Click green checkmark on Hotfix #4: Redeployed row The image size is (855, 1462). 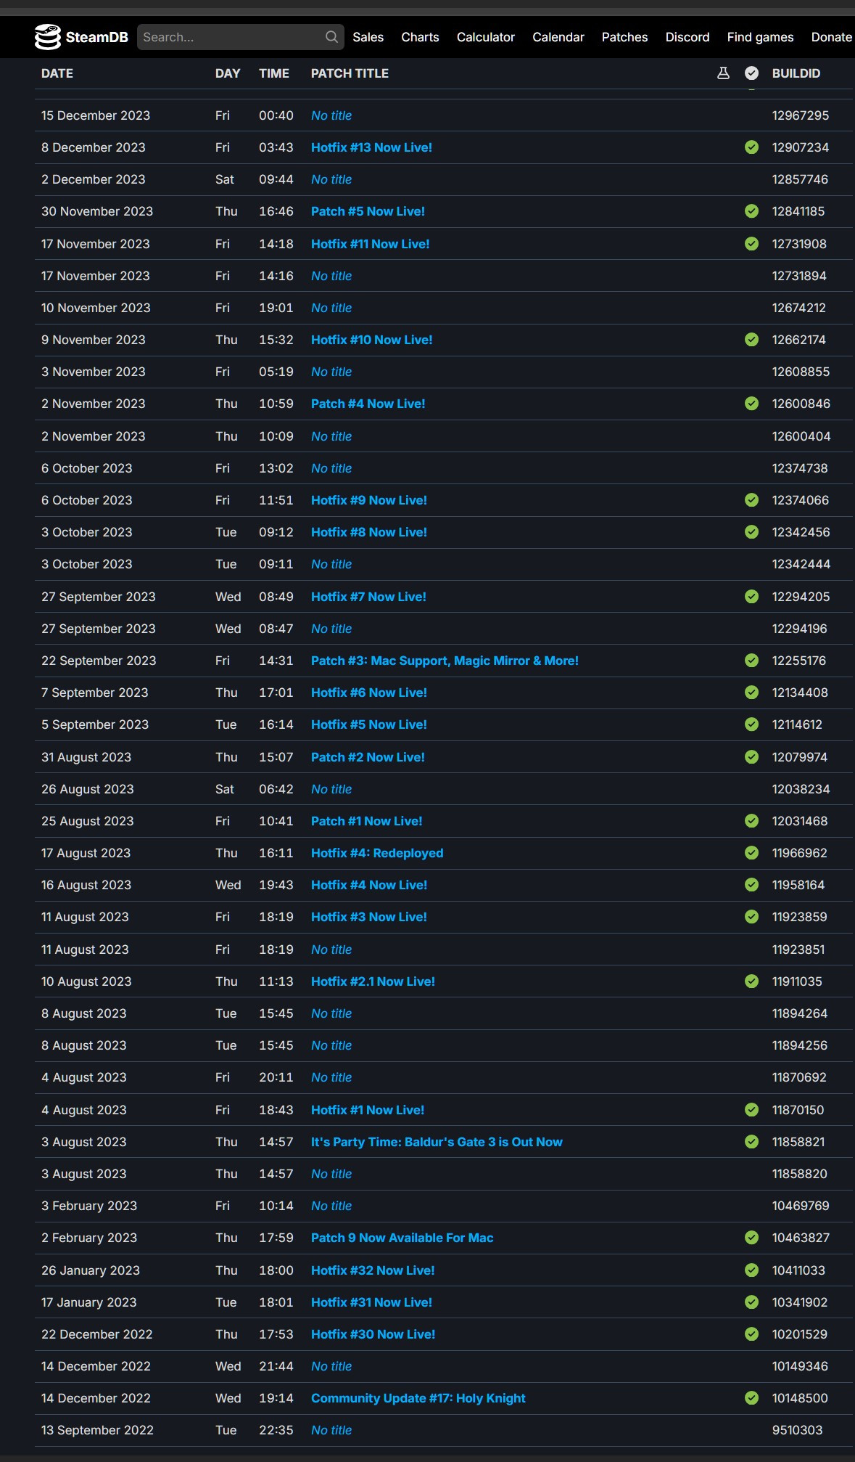coord(752,853)
